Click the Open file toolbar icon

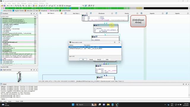[x=2, y=6]
